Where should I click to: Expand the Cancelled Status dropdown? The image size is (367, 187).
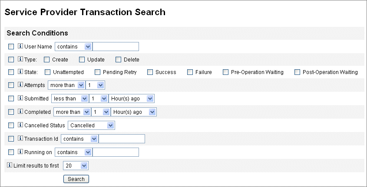click(x=91, y=126)
